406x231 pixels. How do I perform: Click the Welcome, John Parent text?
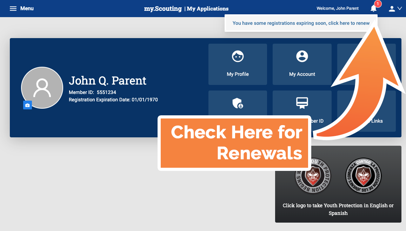click(x=337, y=8)
